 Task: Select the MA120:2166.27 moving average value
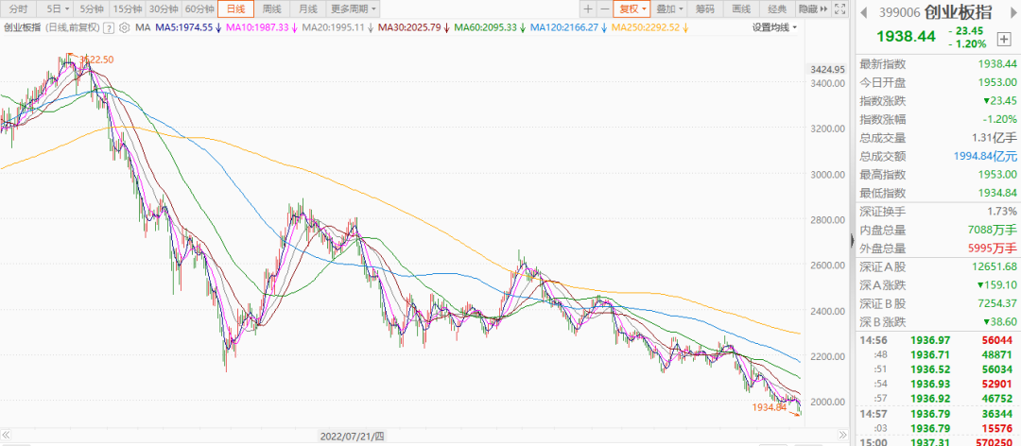coord(564,27)
